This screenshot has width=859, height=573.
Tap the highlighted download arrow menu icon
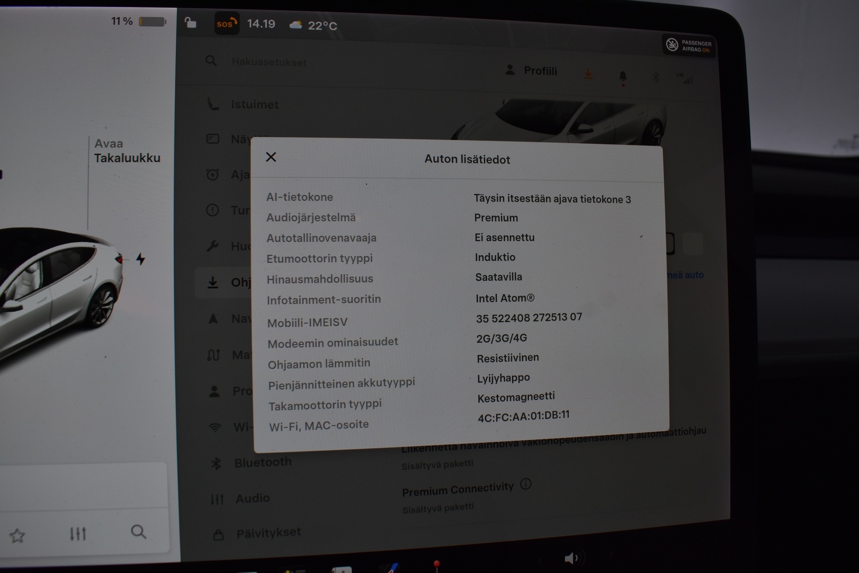pyautogui.click(x=213, y=282)
